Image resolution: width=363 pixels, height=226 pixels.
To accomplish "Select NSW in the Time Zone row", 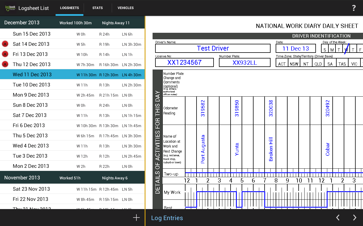I will (x=294, y=64).
